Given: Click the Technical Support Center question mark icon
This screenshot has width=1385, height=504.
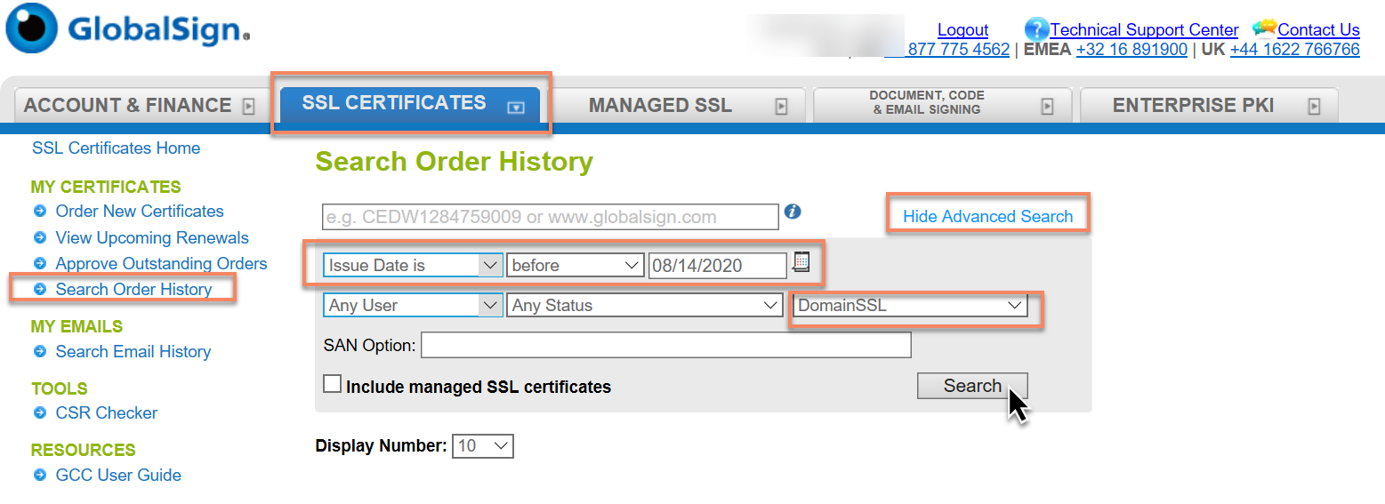Looking at the screenshot, I should coord(1036,29).
